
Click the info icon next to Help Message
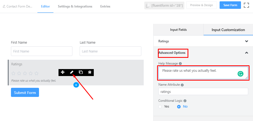[180, 64]
